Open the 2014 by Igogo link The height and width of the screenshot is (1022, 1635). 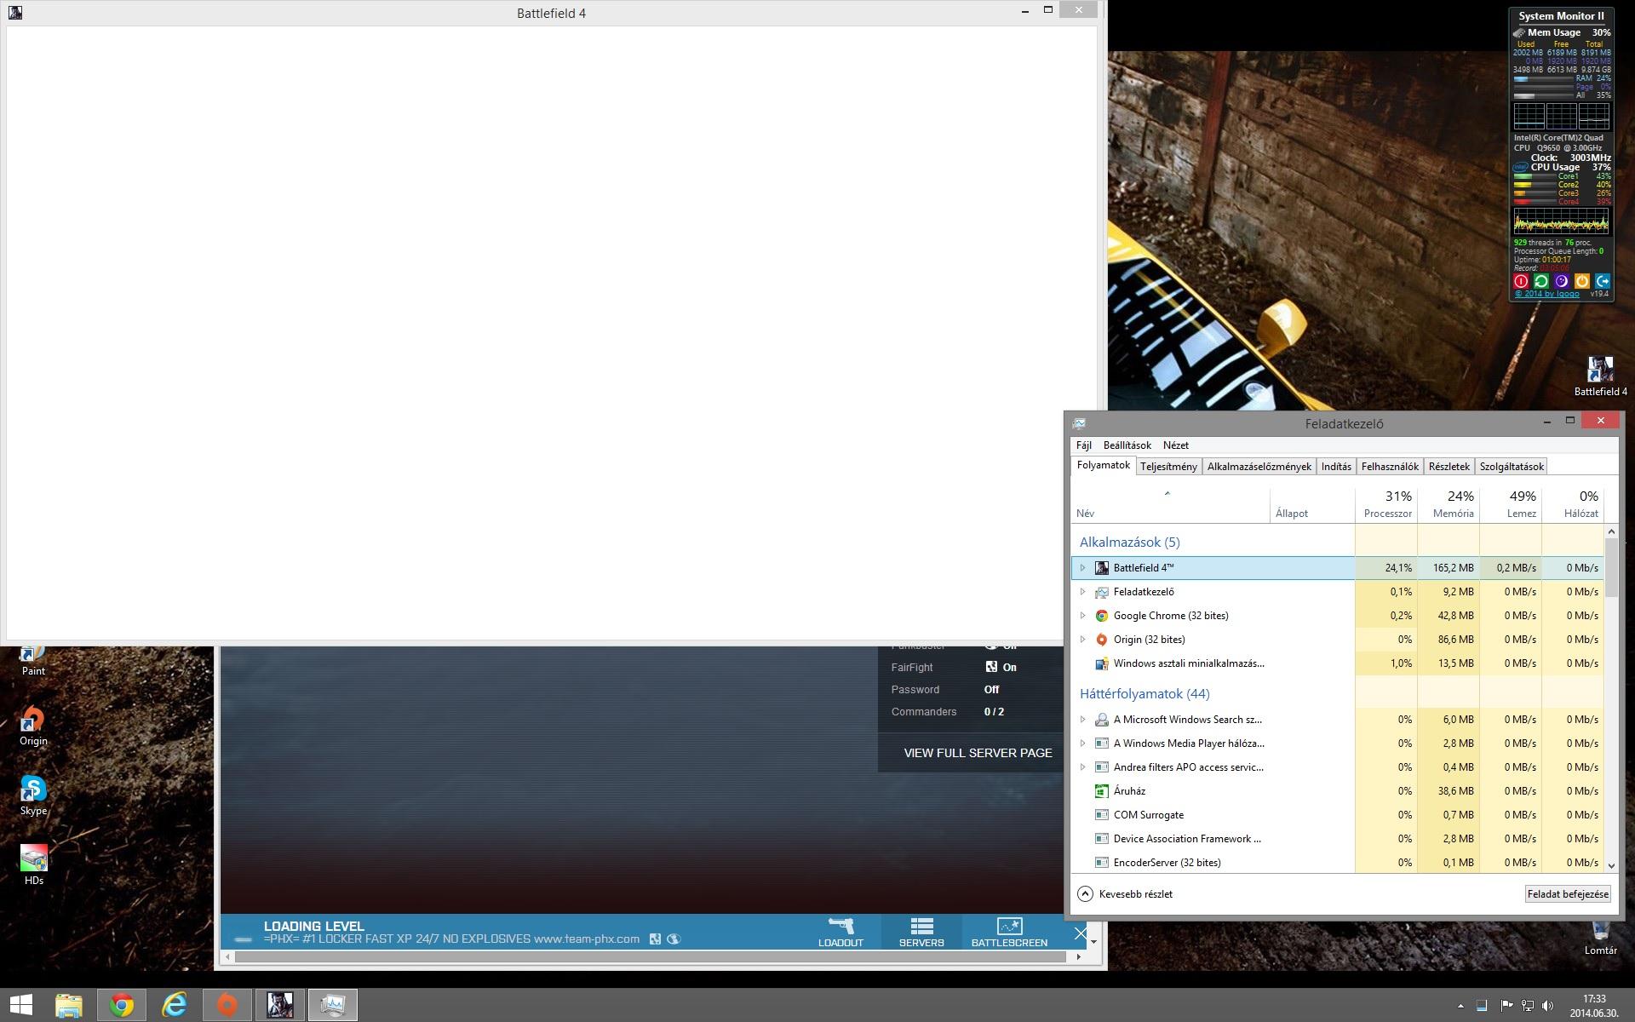1546,294
